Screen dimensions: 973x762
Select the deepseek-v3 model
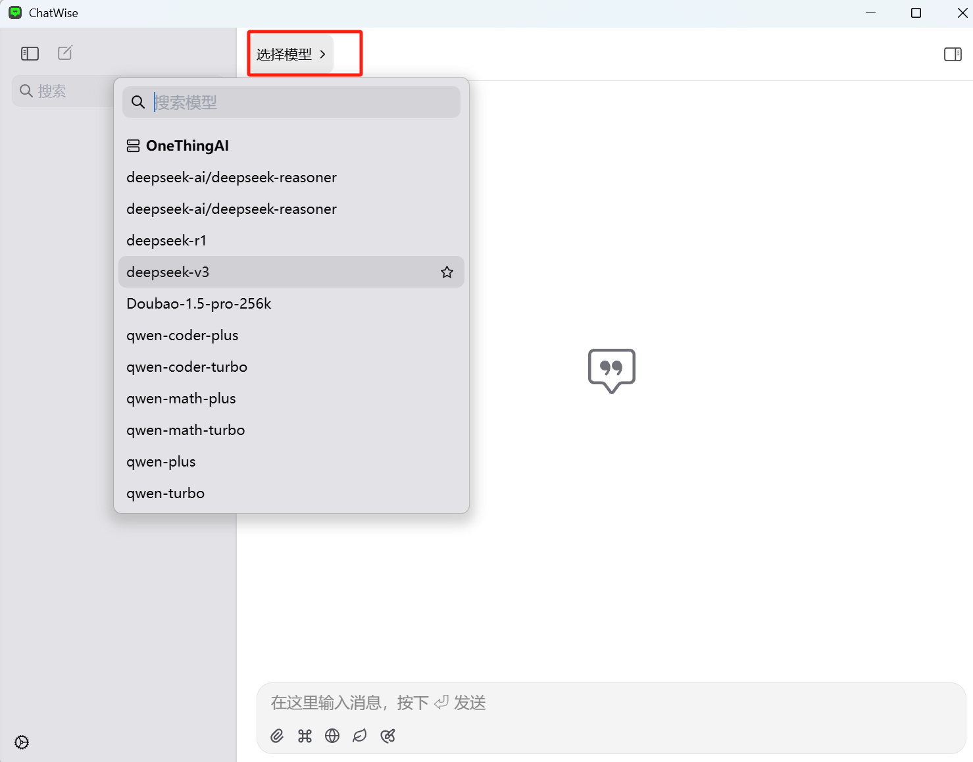coord(291,272)
